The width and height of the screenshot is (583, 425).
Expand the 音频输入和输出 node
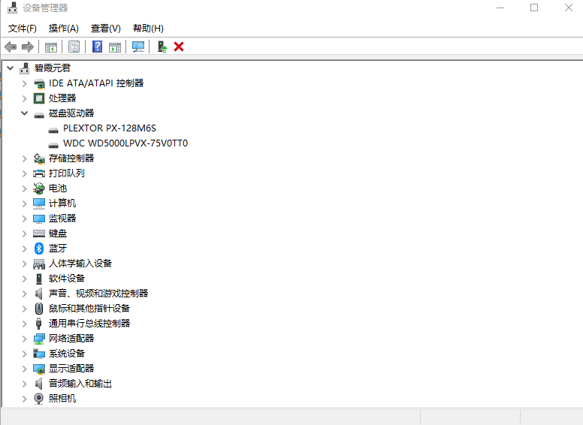[25, 384]
